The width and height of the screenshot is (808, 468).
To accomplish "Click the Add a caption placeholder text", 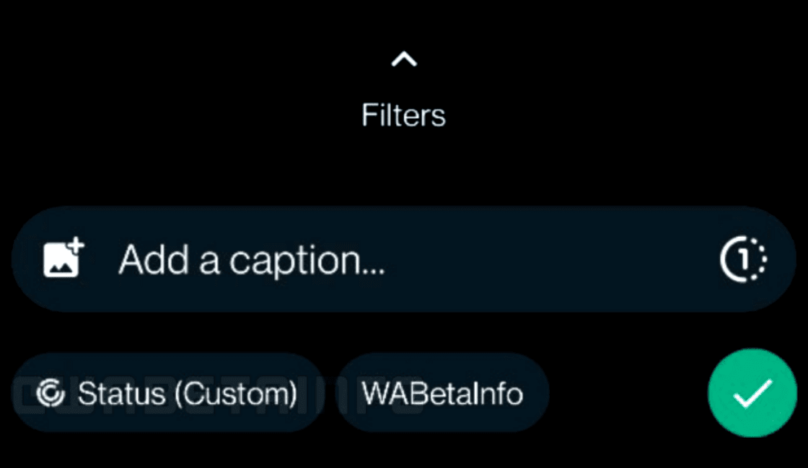I will 252,260.
